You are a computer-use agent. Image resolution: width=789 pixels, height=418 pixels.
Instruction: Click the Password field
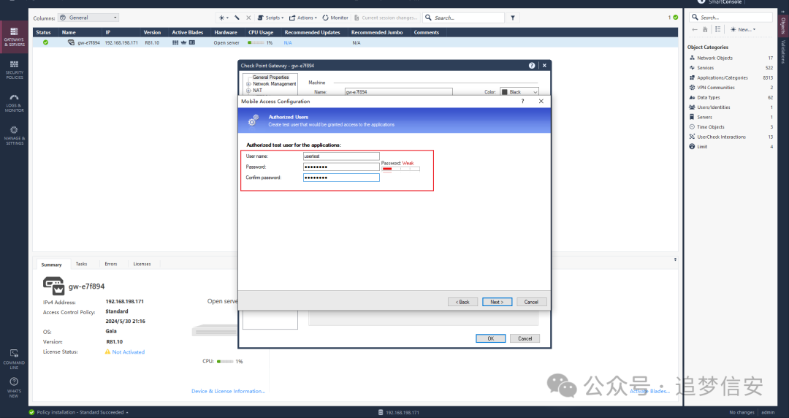341,167
